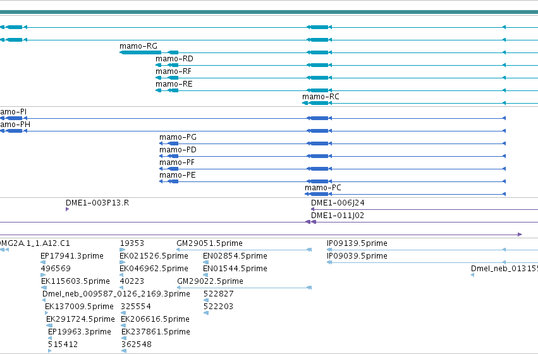The height and width of the screenshot is (354, 538).
Task: Select the Dmel_neb_009587_0126_2169.3prime label
Action: point(116,294)
